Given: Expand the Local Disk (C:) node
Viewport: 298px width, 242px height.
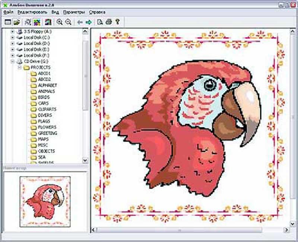Looking at the screenshot, I should (x=13, y=37).
